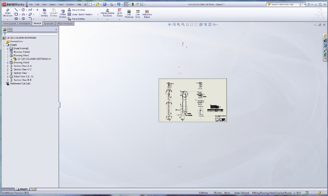This screenshot has width=328, height=196.
Task: Expand the Section View B-B node
Action: (x=8, y=80)
